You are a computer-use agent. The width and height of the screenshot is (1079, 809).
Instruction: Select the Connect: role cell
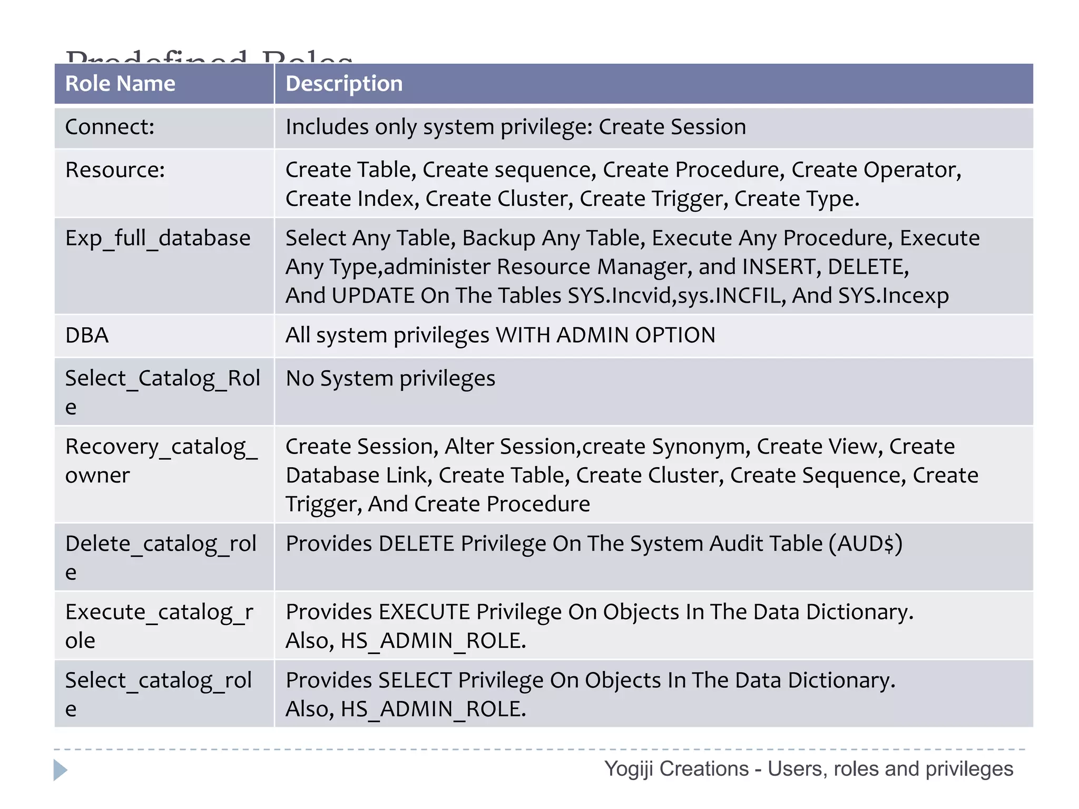164,128
